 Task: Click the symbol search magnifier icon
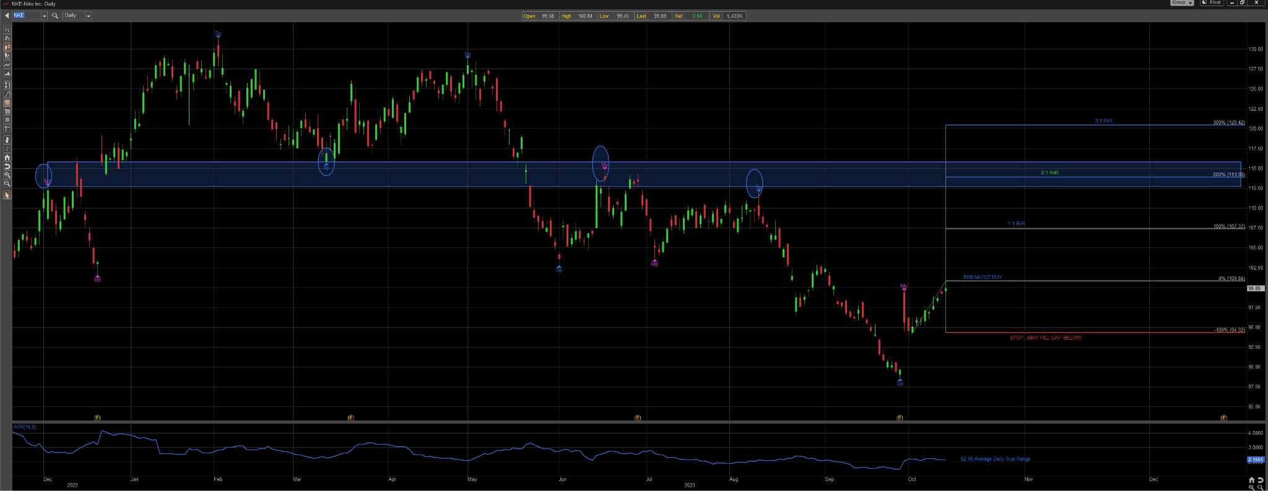tap(55, 15)
